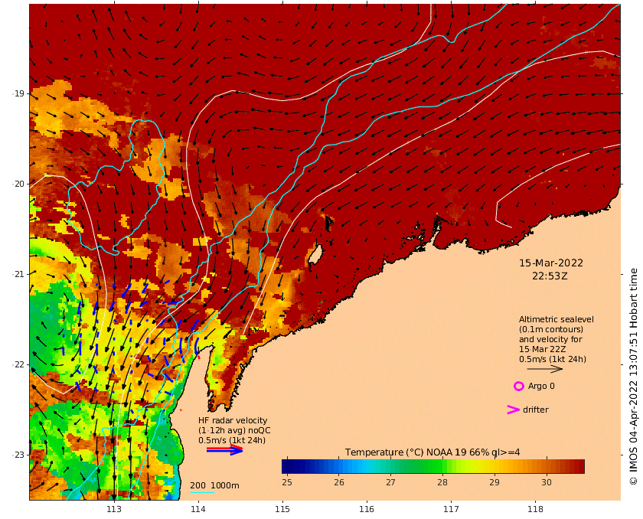Click the colorbar tick label '28'
Image resolution: width=643 pixels, height=519 pixels.
tap(442, 482)
